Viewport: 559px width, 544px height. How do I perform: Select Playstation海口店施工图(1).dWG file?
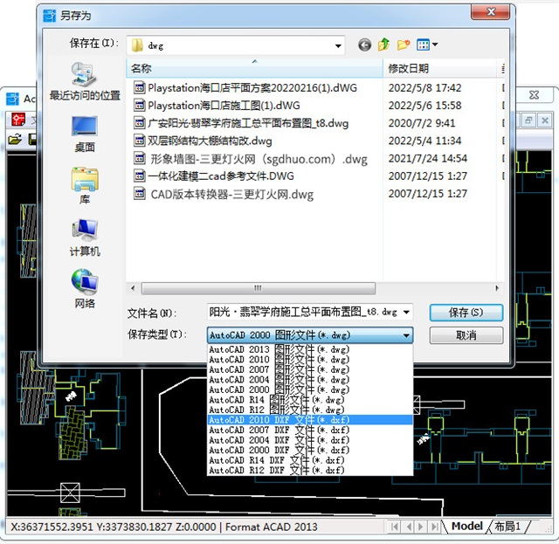(217, 106)
